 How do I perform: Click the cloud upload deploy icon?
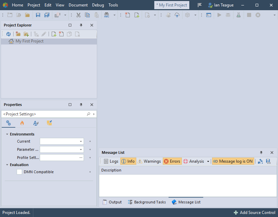click(x=177, y=15)
